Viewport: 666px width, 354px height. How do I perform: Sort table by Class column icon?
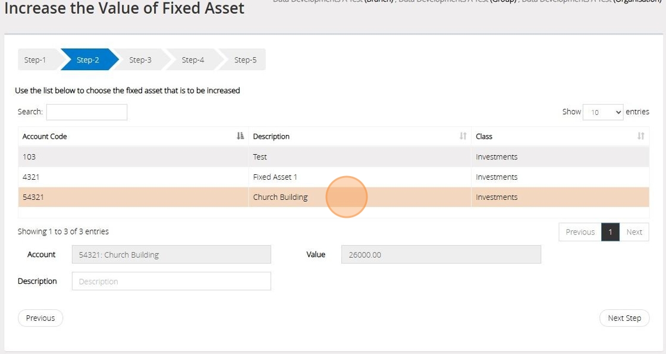click(640, 136)
